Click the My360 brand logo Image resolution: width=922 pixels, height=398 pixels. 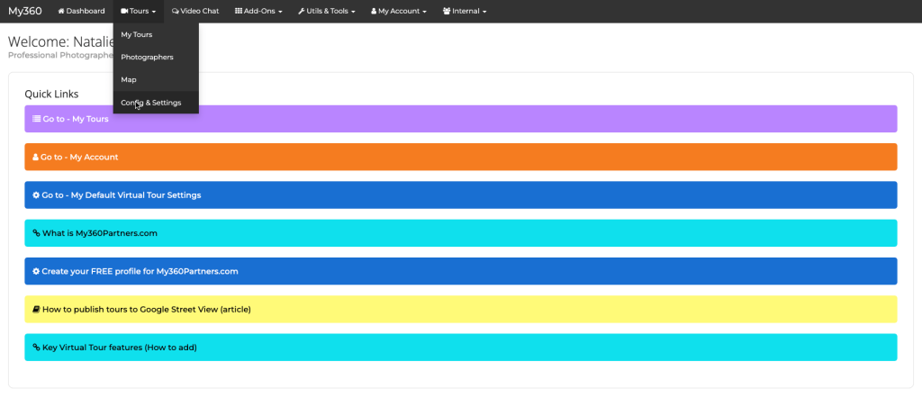(x=24, y=11)
